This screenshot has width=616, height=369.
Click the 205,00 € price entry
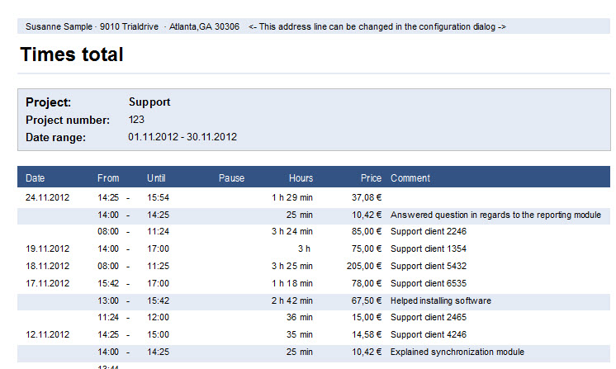point(364,266)
